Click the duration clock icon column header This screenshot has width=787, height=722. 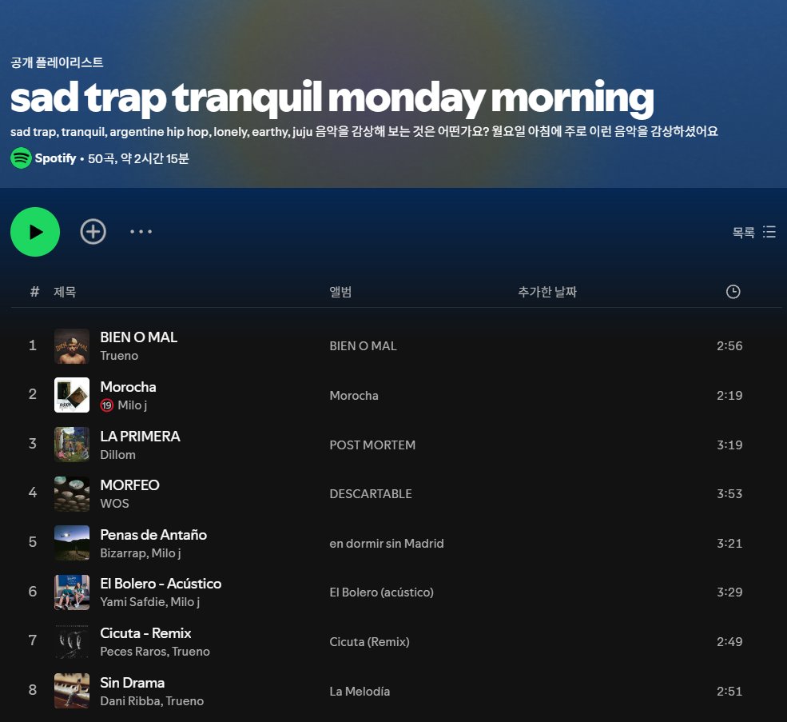click(x=733, y=292)
